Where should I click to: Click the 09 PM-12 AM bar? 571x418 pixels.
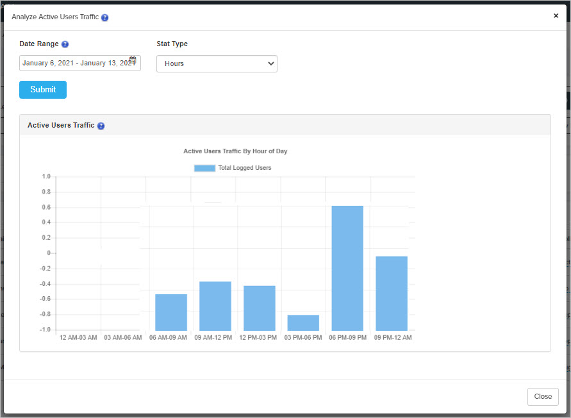(392, 293)
